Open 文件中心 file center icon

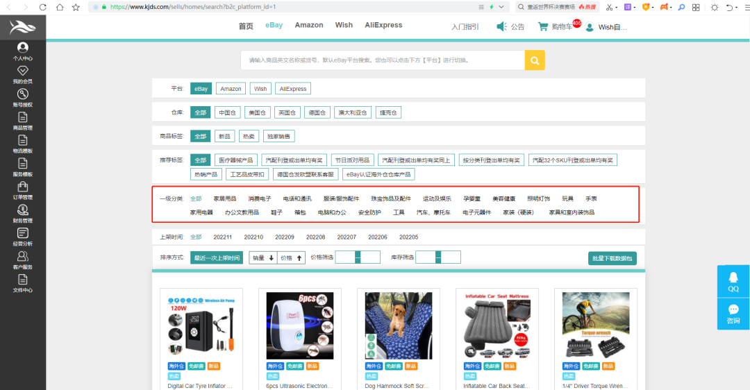click(x=22, y=279)
